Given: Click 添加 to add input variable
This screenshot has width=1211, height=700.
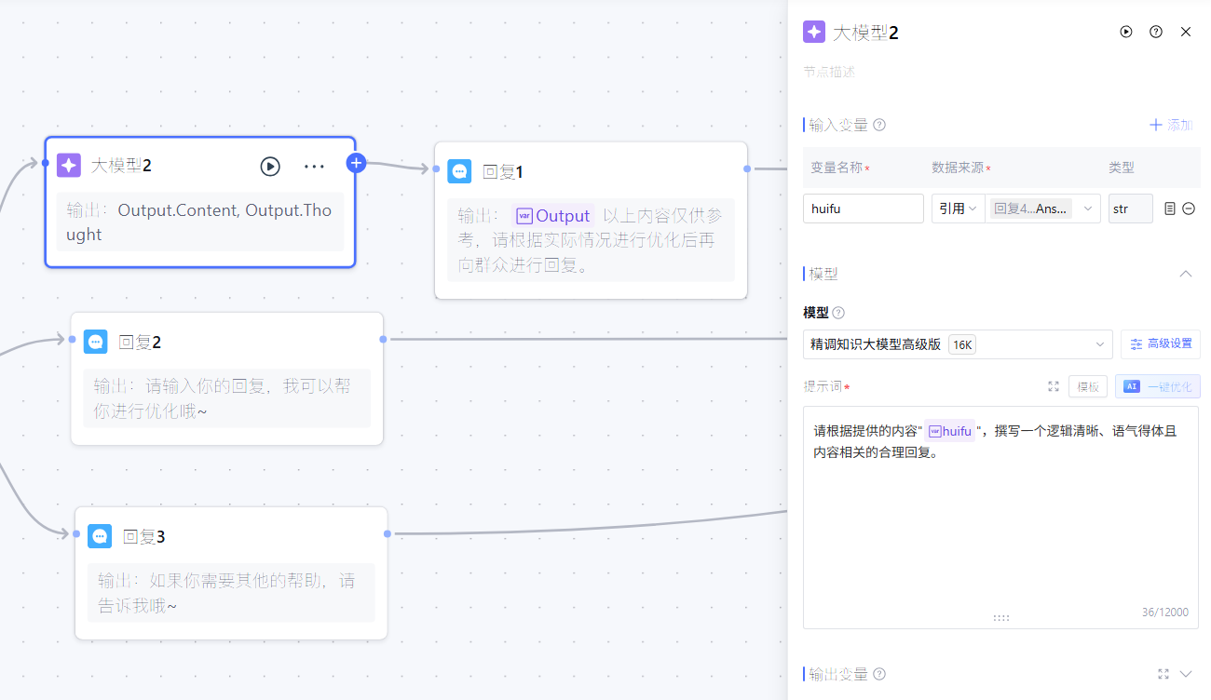Looking at the screenshot, I should tap(1171, 125).
